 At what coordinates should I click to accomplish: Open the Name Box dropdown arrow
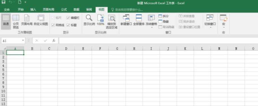pos(23,40)
